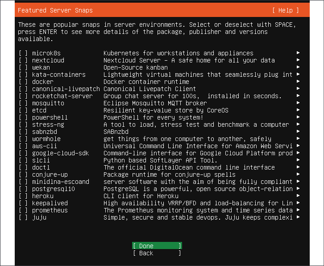Expand the rocketchat-server row arrow
The width and height of the screenshot is (324, 266).
point(298,96)
